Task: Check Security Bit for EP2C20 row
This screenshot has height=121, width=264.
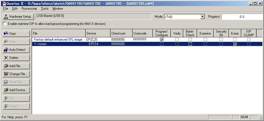Action: click(221, 40)
